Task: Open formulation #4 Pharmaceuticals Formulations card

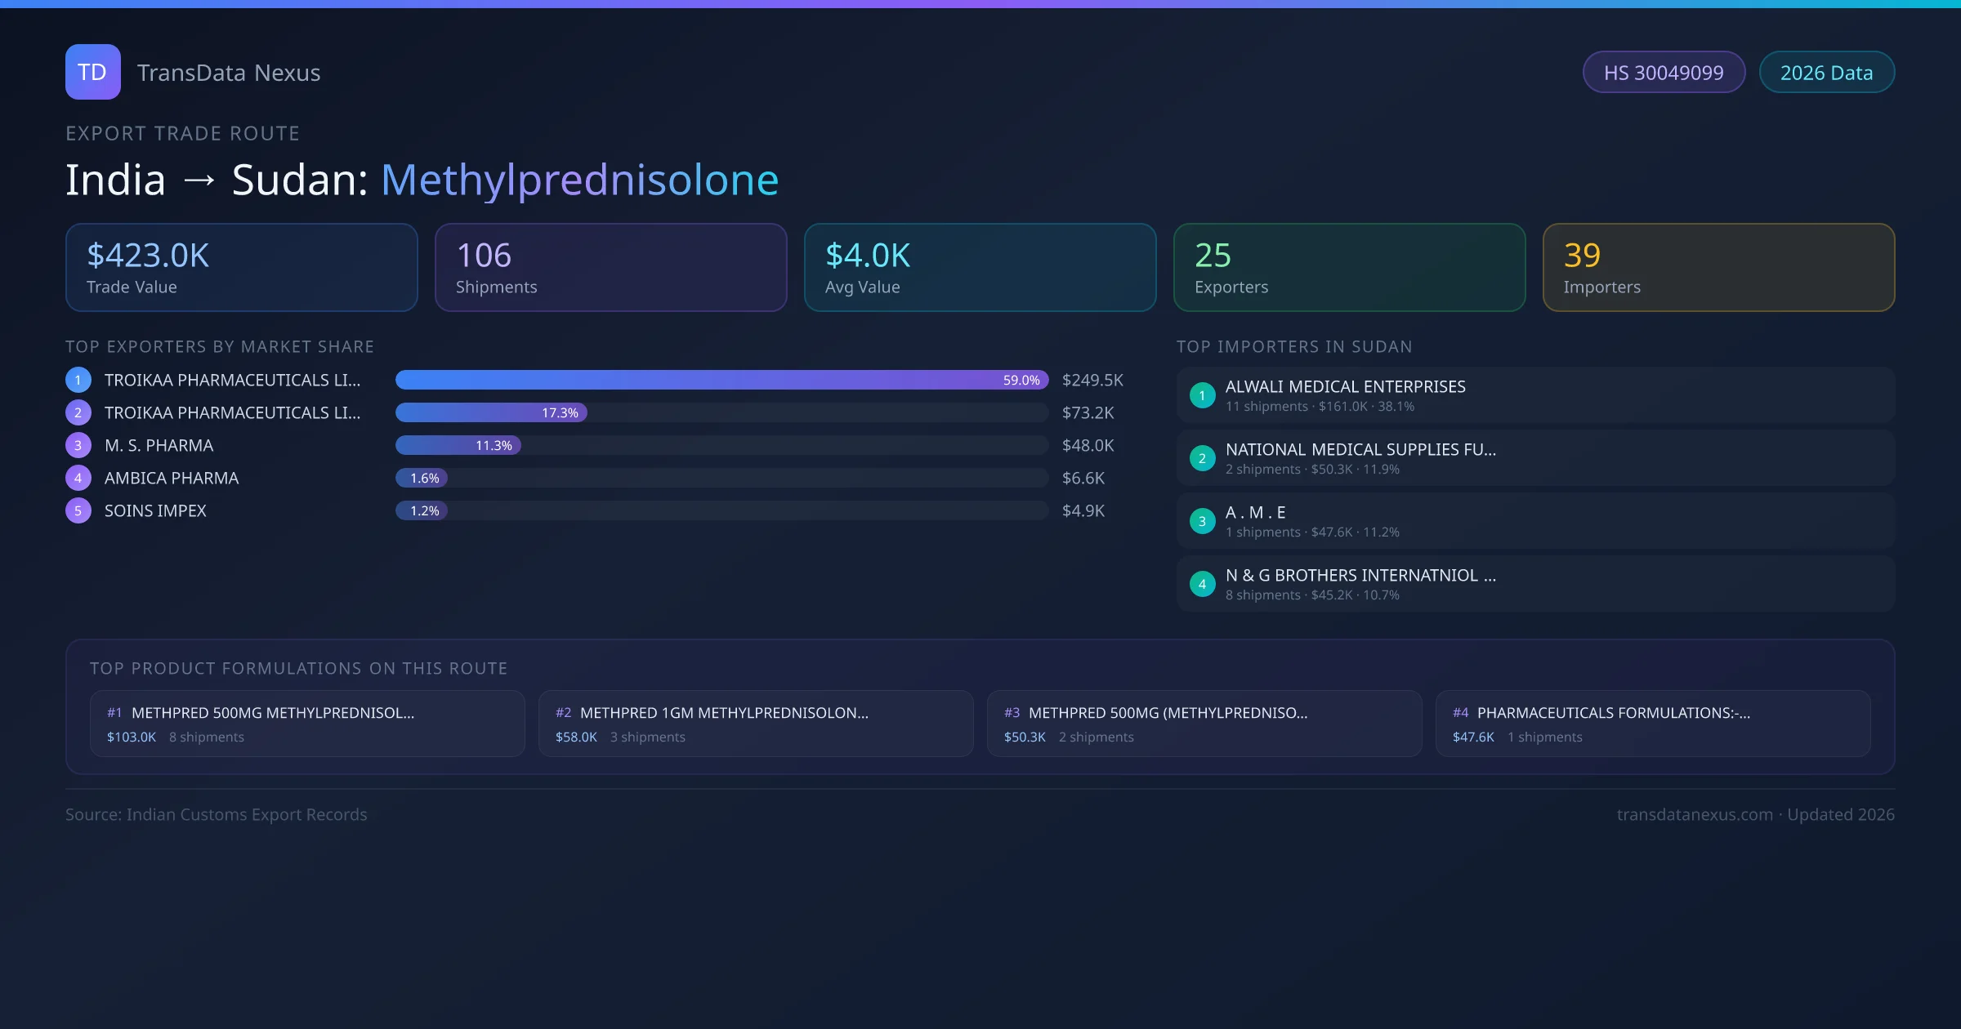Action: (x=1652, y=724)
